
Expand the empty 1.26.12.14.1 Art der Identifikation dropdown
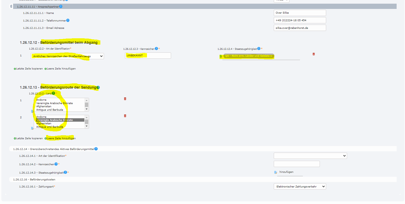click(310, 156)
